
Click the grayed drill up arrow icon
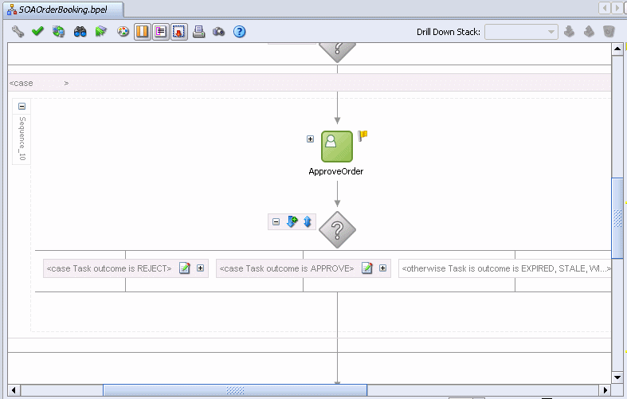tap(589, 31)
